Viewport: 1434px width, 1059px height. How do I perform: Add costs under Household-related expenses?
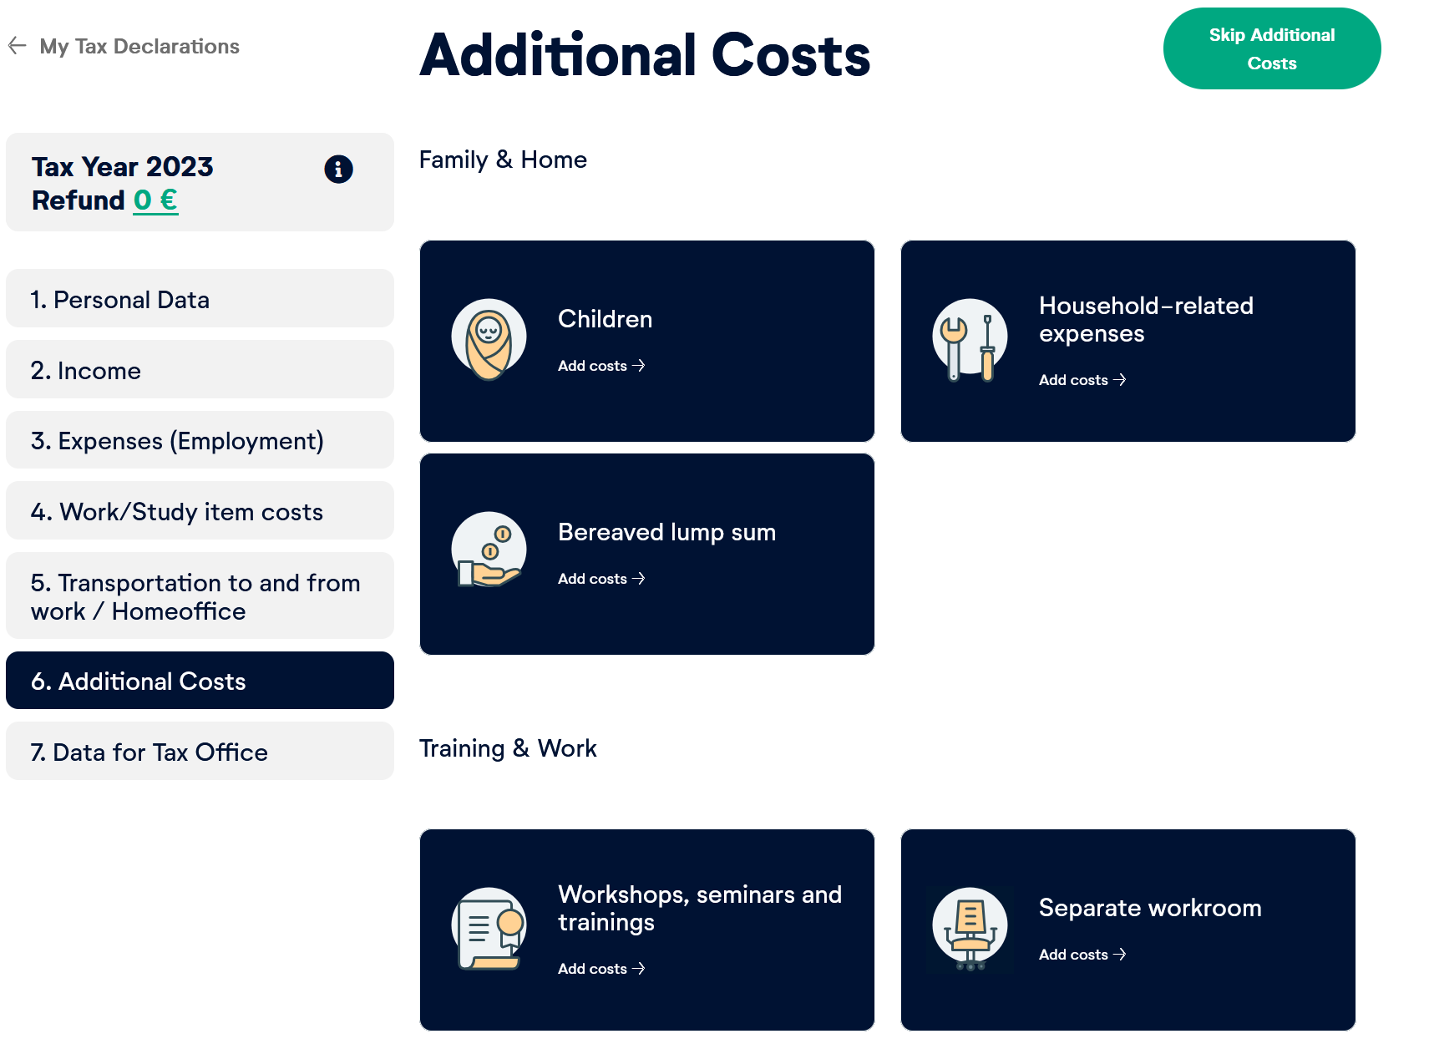point(1082,380)
